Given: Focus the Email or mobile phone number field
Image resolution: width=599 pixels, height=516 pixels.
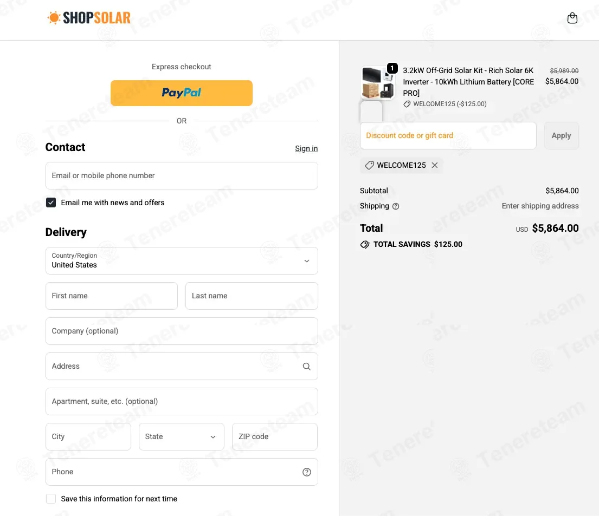Looking at the screenshot, I should [182, 175].
